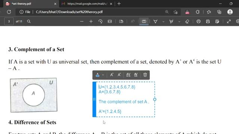This screenshot has height=134, width=239.
Task: Enter full screen mode
Action: pos(229,22)
